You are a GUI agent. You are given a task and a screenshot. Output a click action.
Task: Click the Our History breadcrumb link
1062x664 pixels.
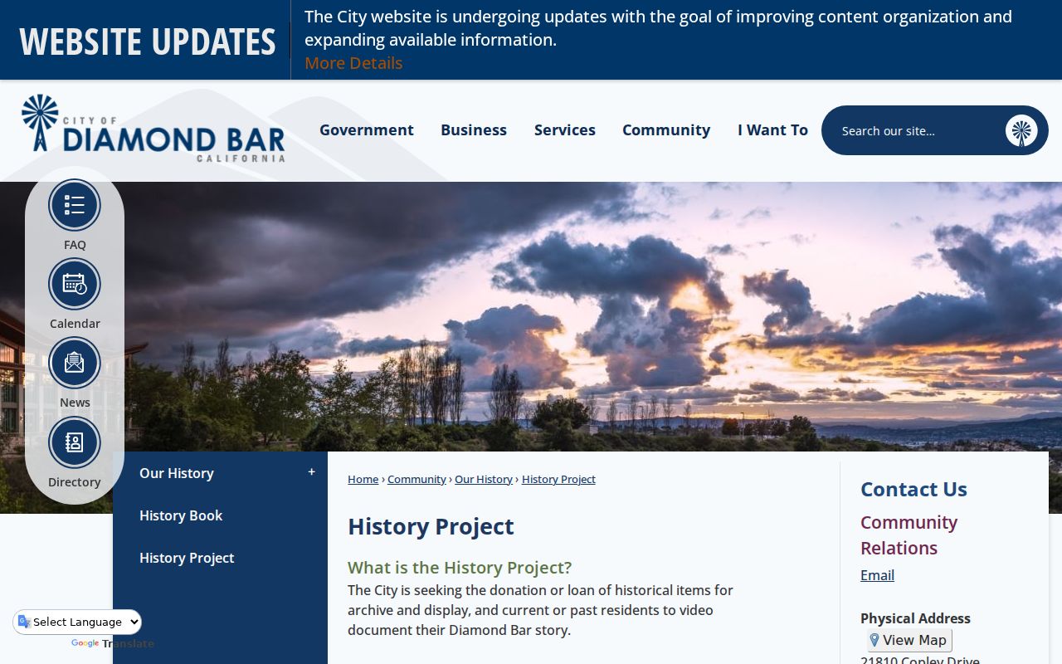pos(484,479)
